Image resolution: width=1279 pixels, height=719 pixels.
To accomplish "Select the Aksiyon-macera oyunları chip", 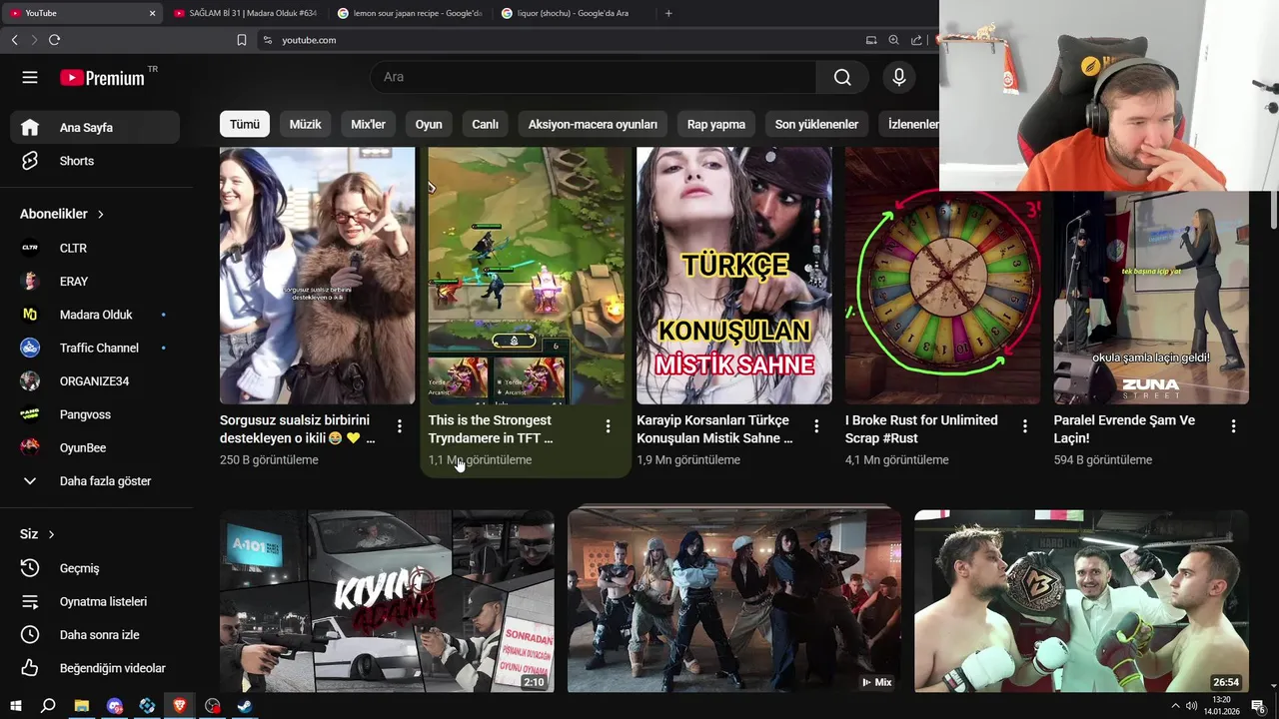I will tap(593, 124).
